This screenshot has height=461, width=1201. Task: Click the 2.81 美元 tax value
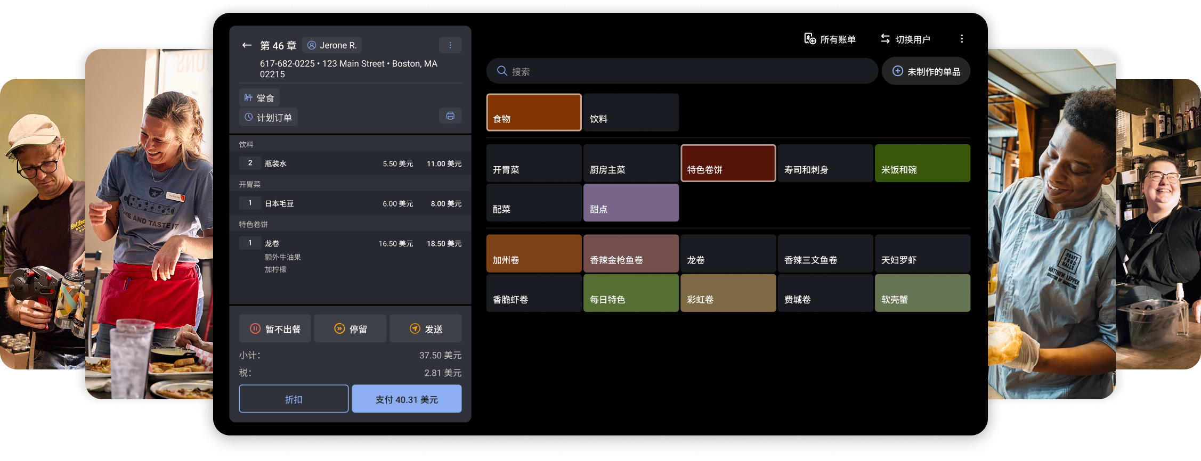[443, 373]
